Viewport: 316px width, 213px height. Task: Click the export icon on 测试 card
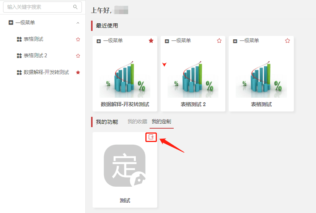pyautogui.click(x=151, y=137)
